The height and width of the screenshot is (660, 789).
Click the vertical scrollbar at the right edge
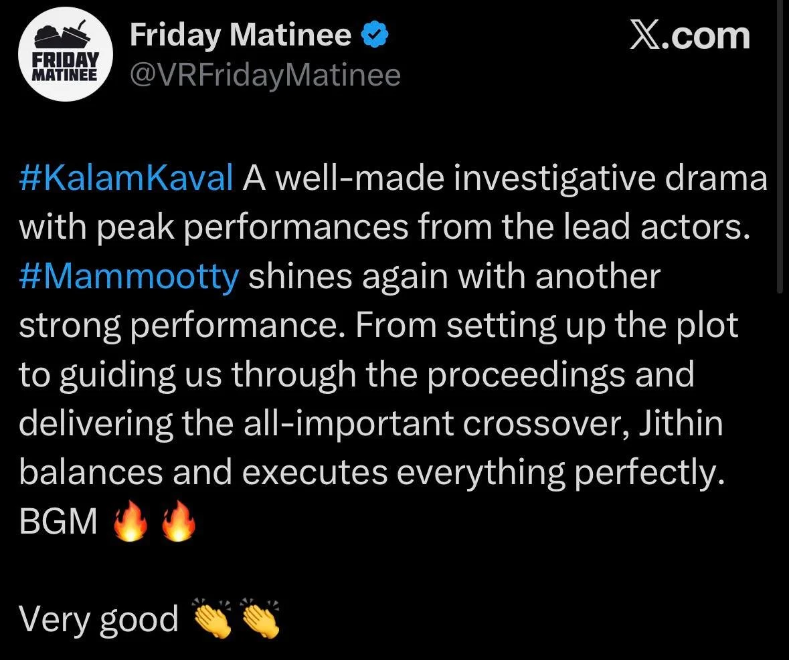point(780,146)
